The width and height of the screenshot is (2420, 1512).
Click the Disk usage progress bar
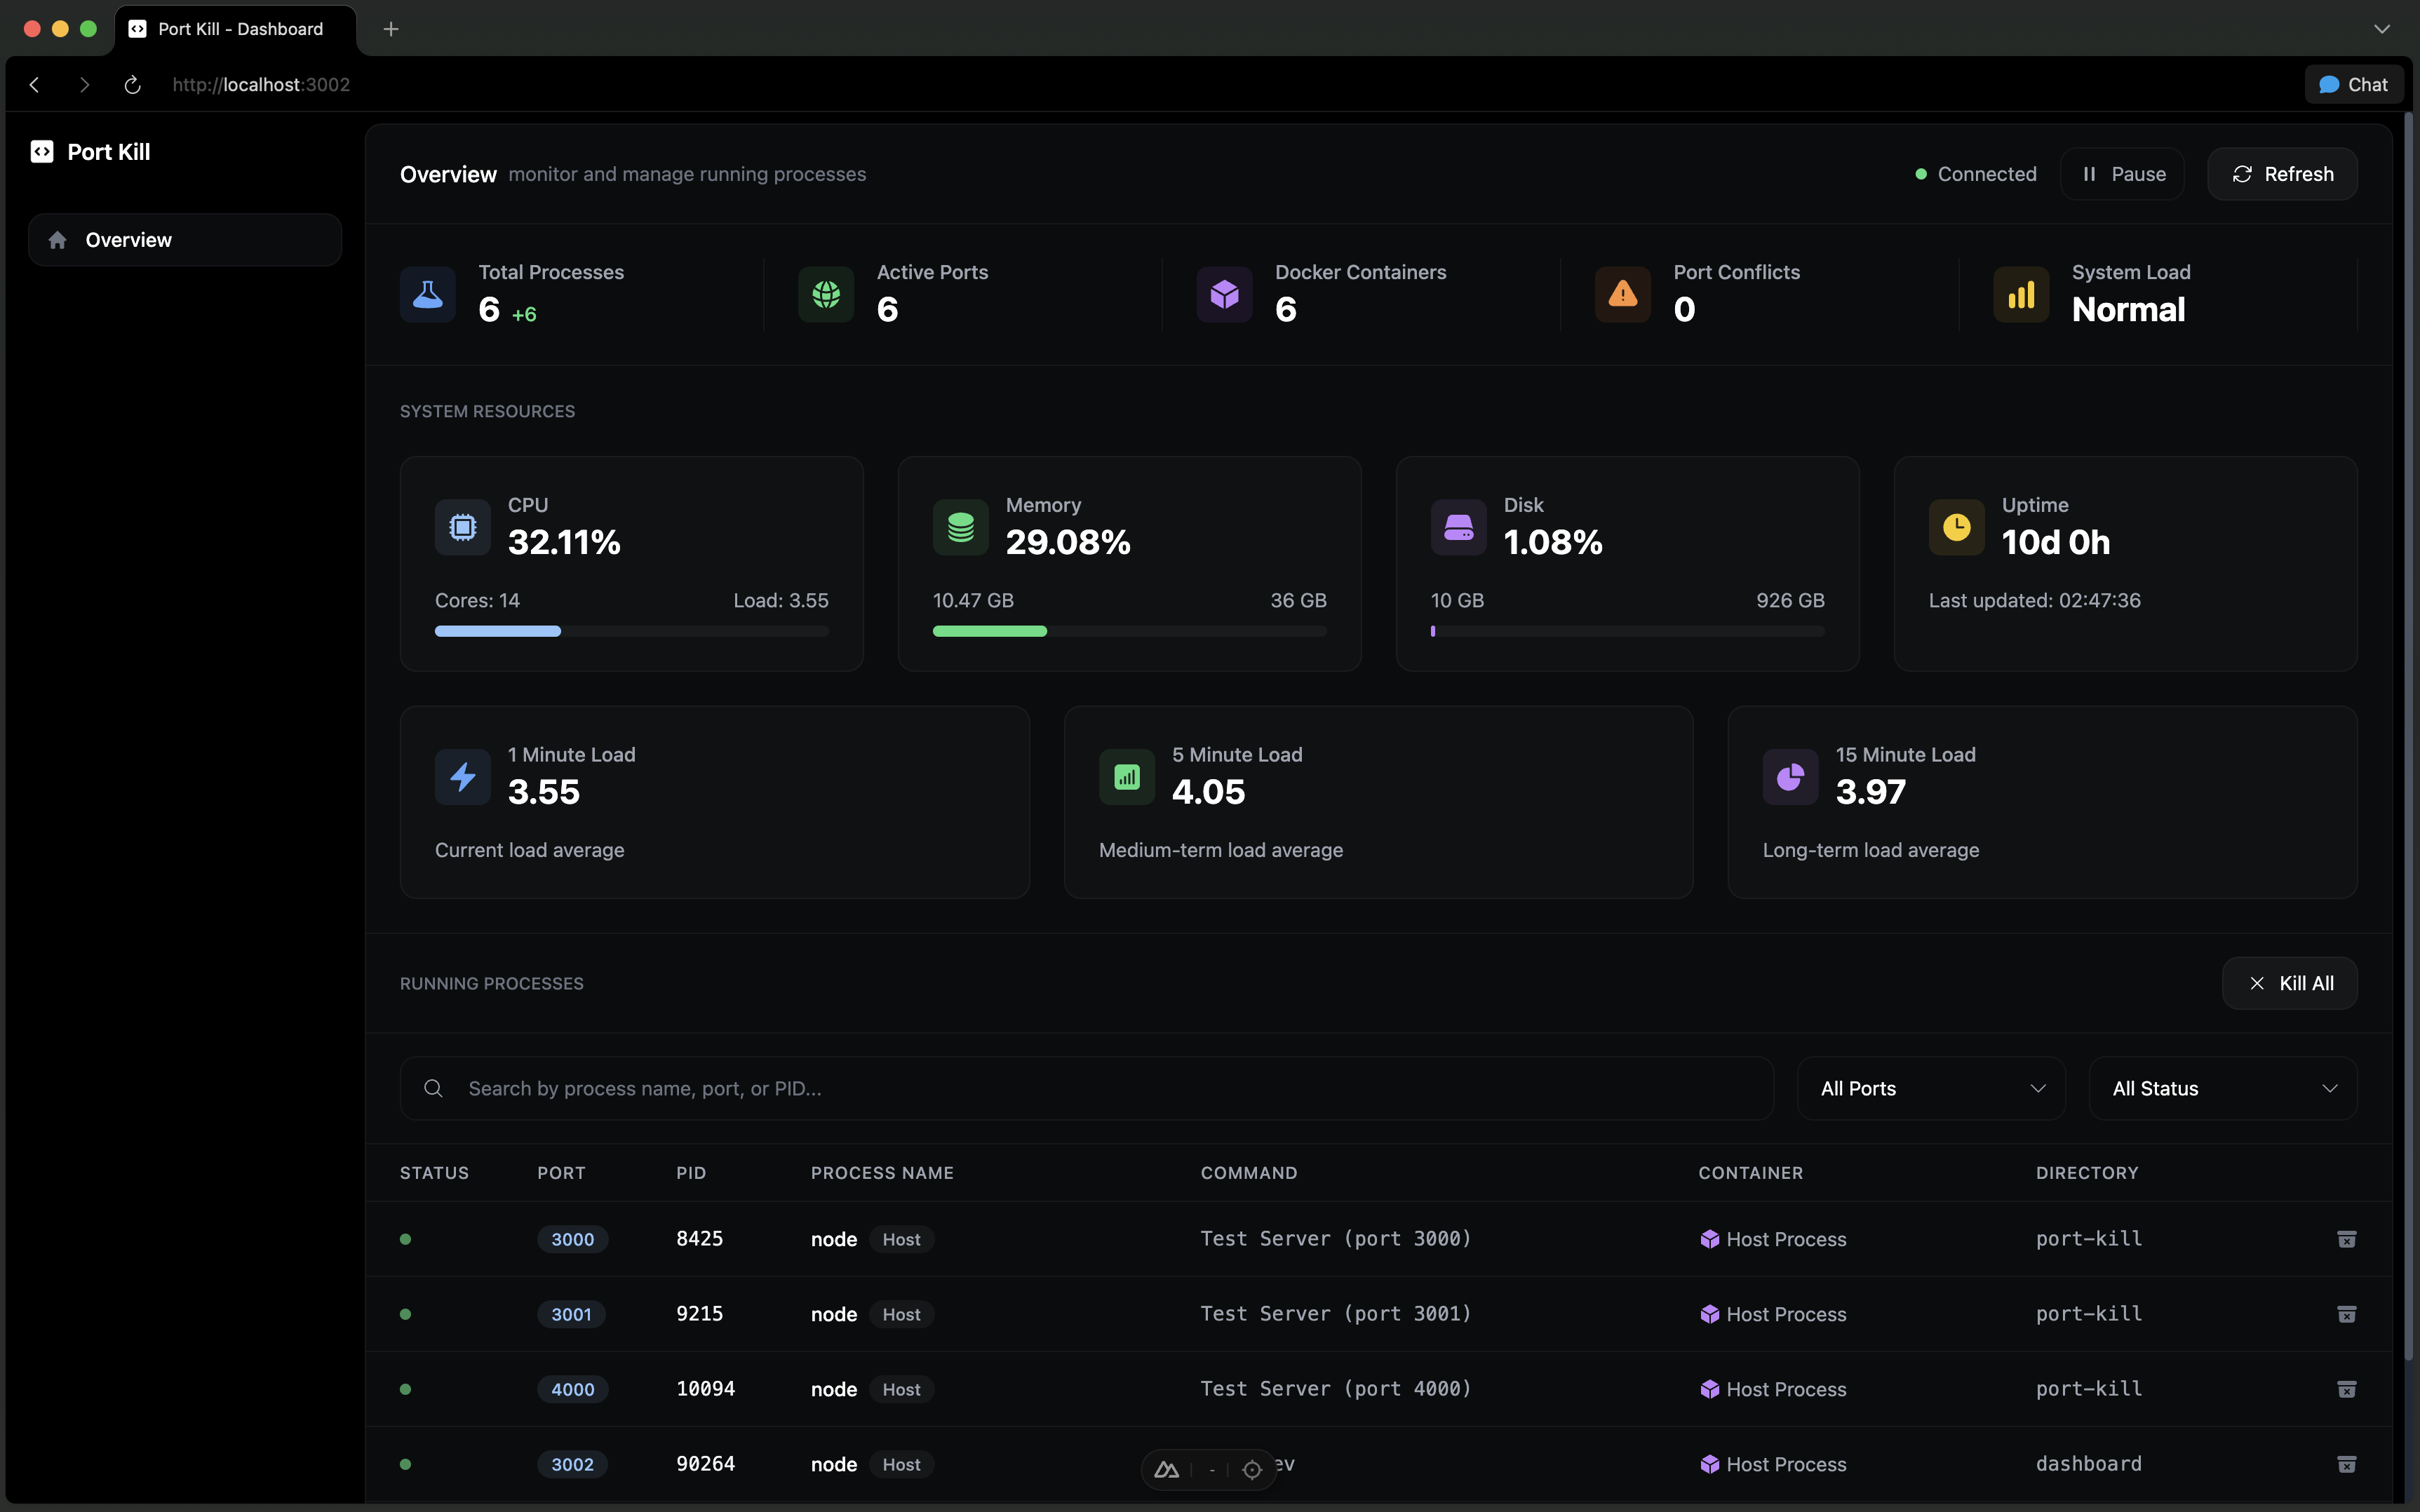1627,631
